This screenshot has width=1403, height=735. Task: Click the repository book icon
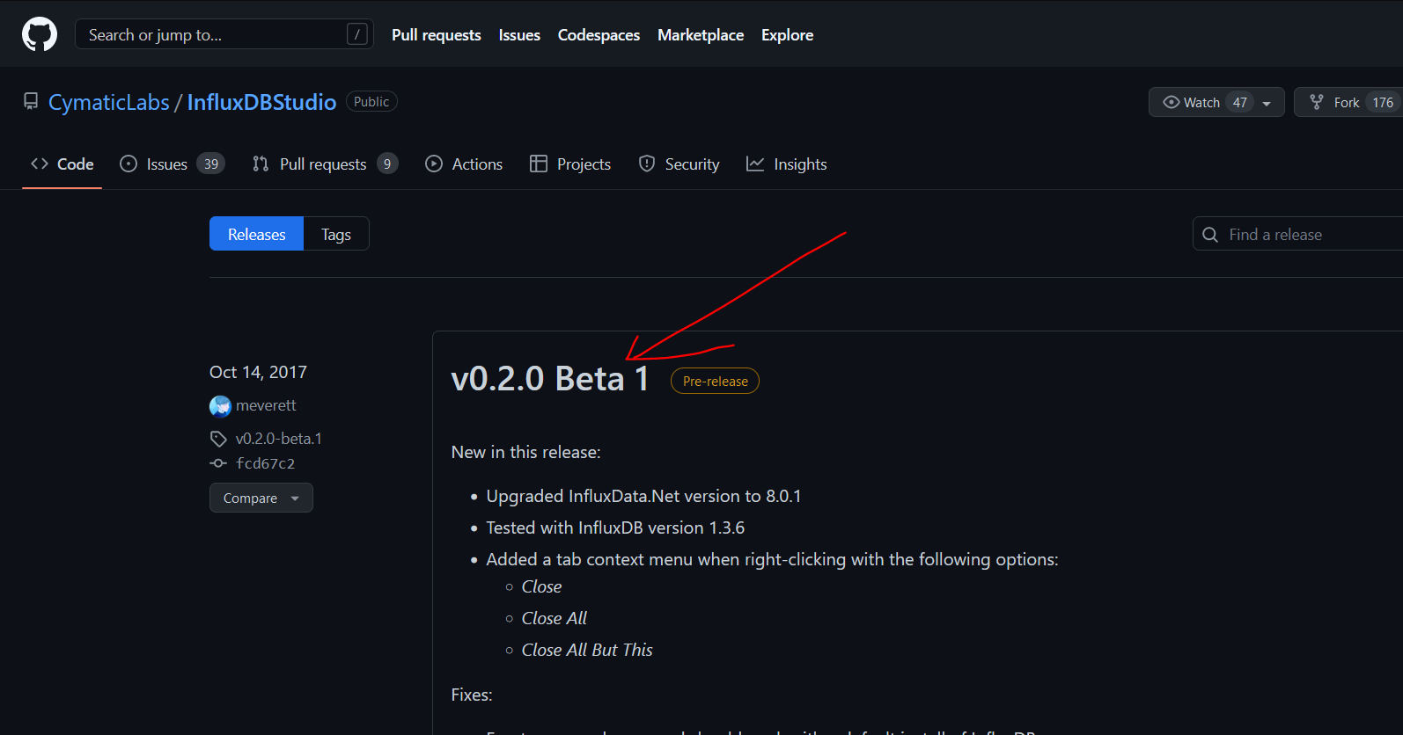[31, 102]
